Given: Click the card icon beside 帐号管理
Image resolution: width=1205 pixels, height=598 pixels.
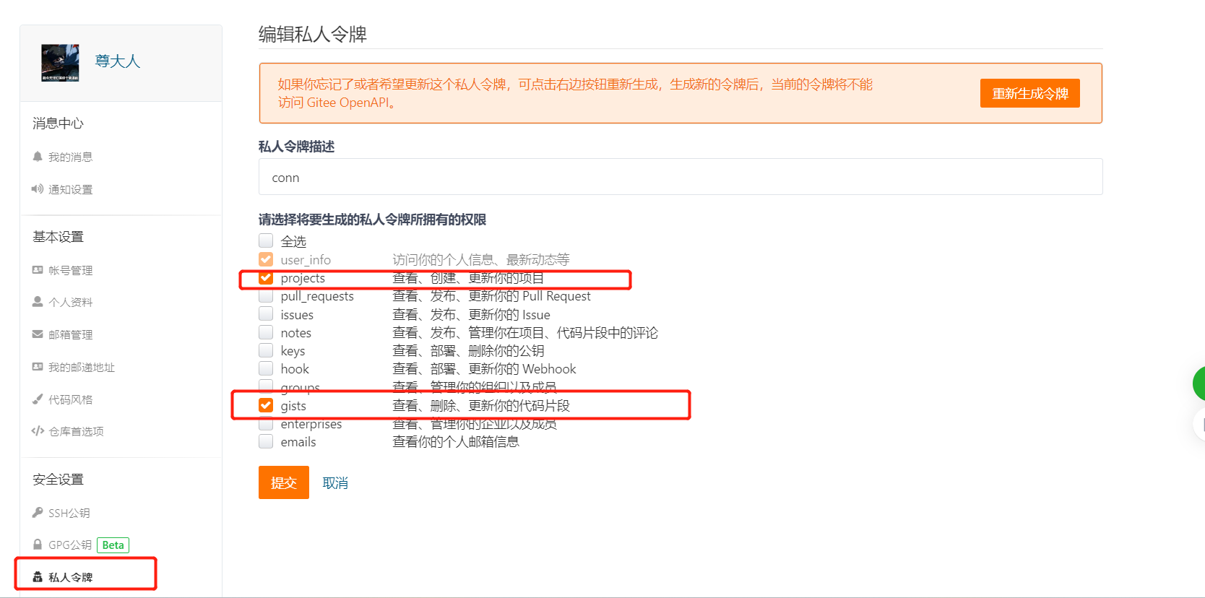Looking at the screenshot, I should 38,270.
